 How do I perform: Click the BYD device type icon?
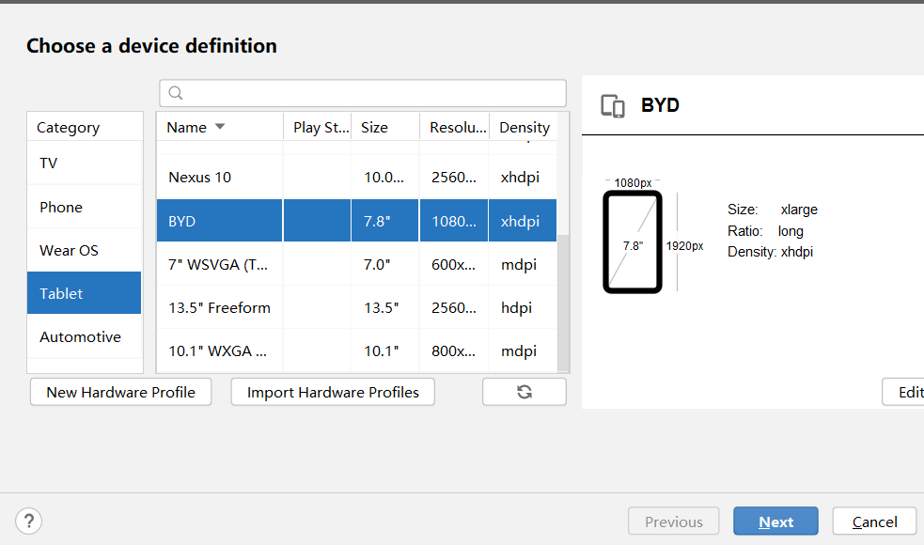coord(612,106)
